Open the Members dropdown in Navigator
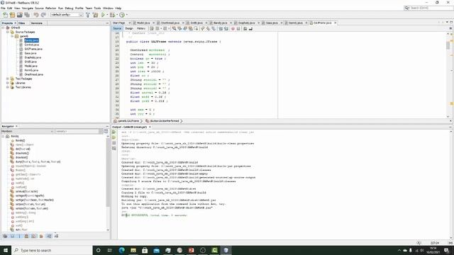 pos(28,131)
